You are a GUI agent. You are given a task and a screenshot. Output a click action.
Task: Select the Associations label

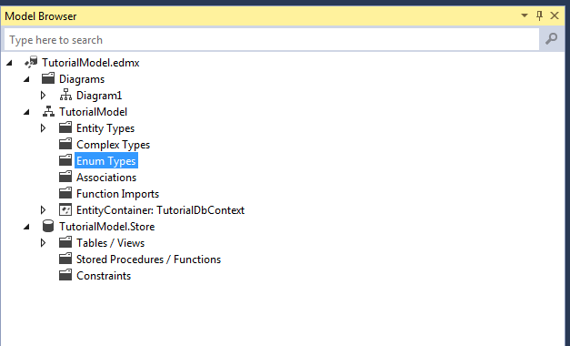(106, 178)
